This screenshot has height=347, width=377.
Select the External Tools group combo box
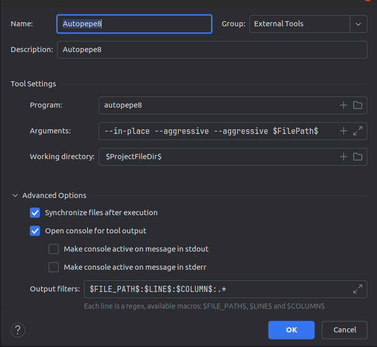tap(308, 24)
